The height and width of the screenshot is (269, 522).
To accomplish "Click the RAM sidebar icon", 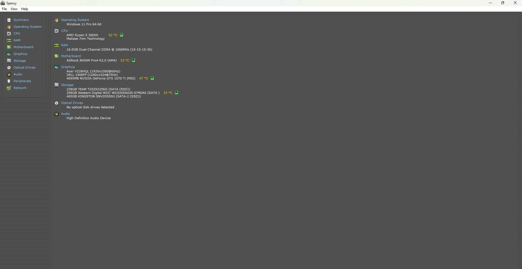I will 9,40.
